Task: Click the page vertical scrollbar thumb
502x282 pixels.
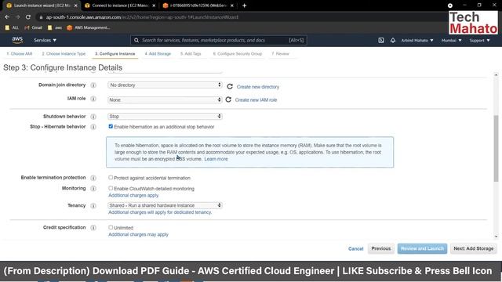Action: coord(496,148)
